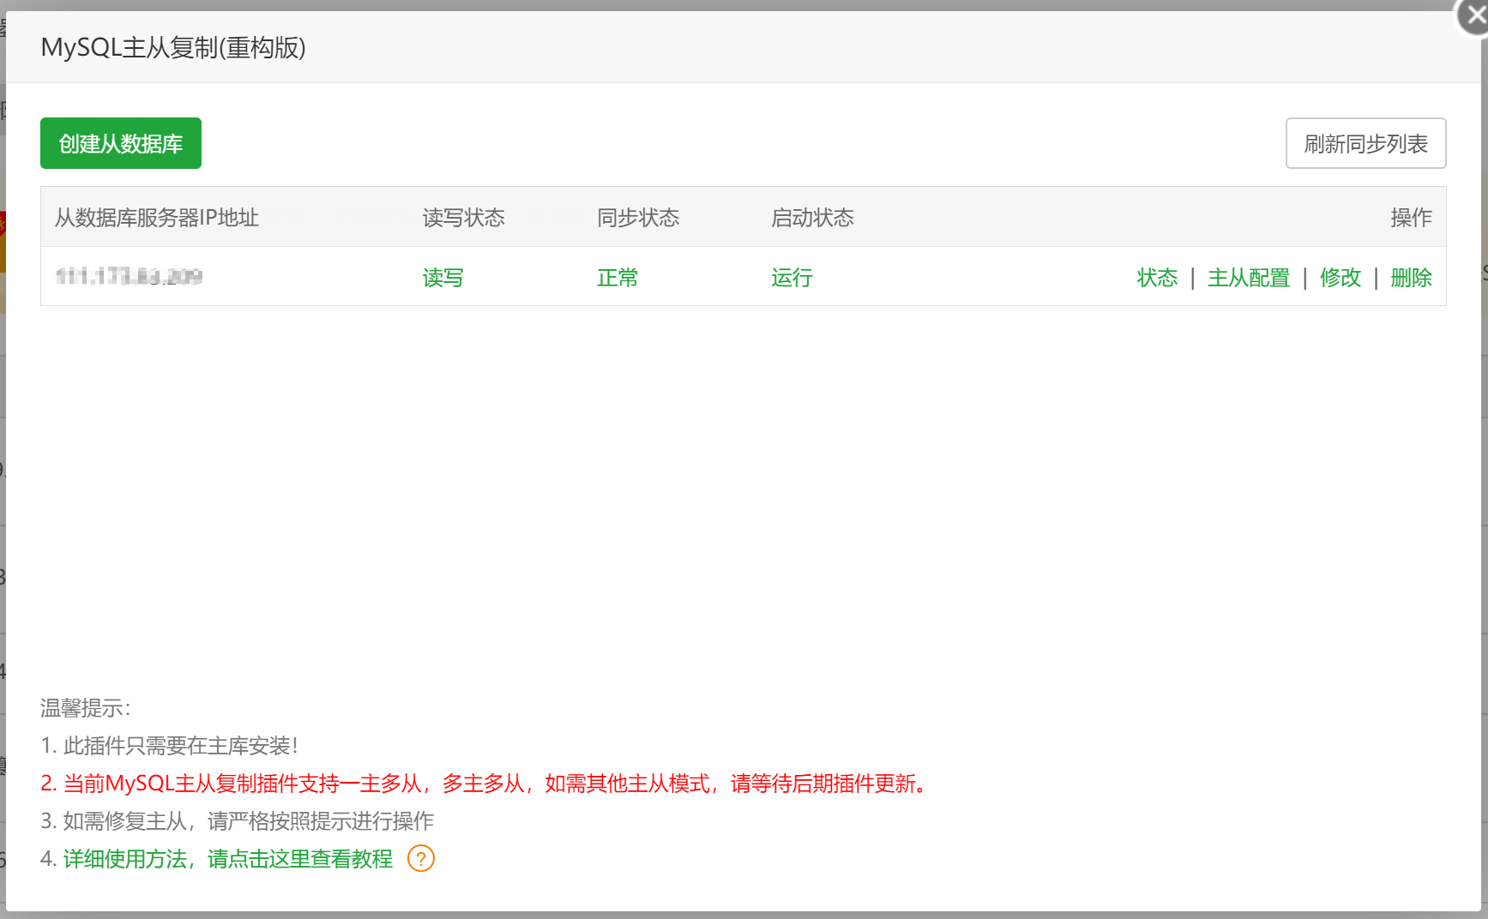Click tip 此插件只需要在主库安装
Screen dimensions: 1488x919
(x=170, y=746)
